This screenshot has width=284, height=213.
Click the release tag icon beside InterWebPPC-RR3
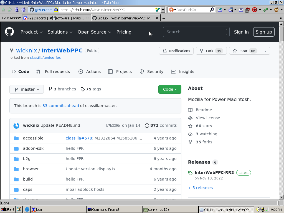pos(190,173)
